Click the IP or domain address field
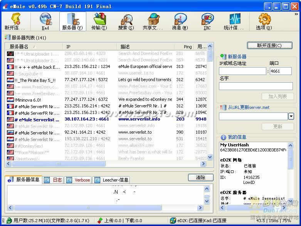Screen dimensions: 301x226 (x=242, y=71)
